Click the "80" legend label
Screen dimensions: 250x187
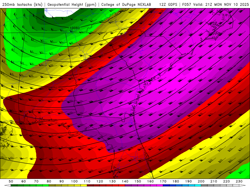tap(49, 181)
